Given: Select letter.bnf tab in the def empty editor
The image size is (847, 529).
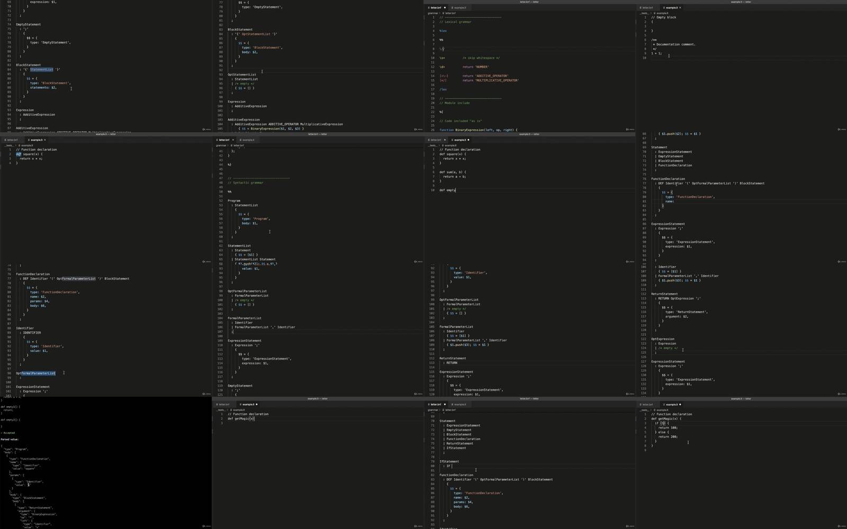Looking at the screenshot, I should point(435,140).
